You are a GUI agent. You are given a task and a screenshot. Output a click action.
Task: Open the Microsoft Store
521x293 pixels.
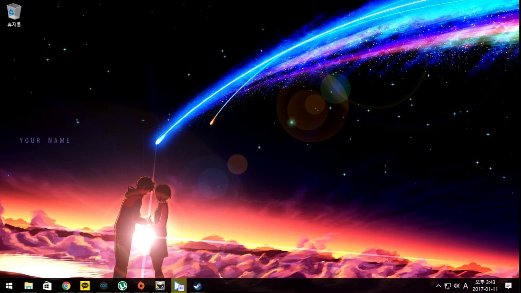47,286
